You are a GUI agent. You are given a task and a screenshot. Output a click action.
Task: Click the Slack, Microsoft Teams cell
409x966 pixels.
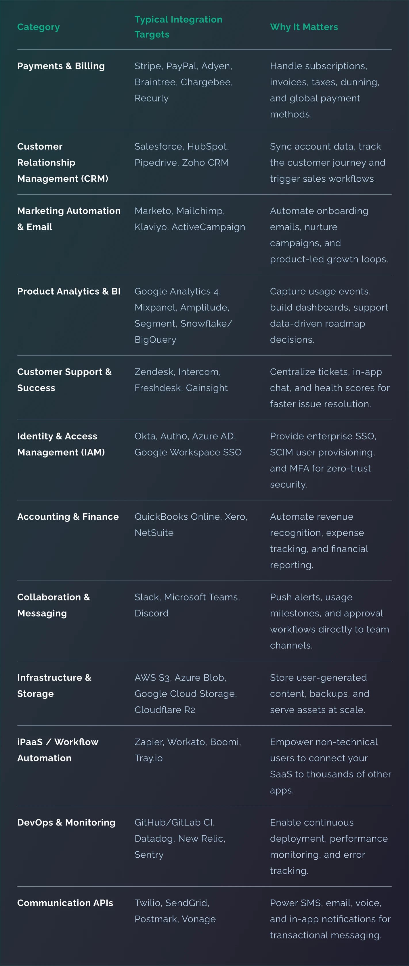[x=187, y=605]
